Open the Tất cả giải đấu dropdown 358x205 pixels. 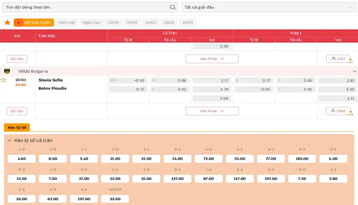tap(269, 7)
